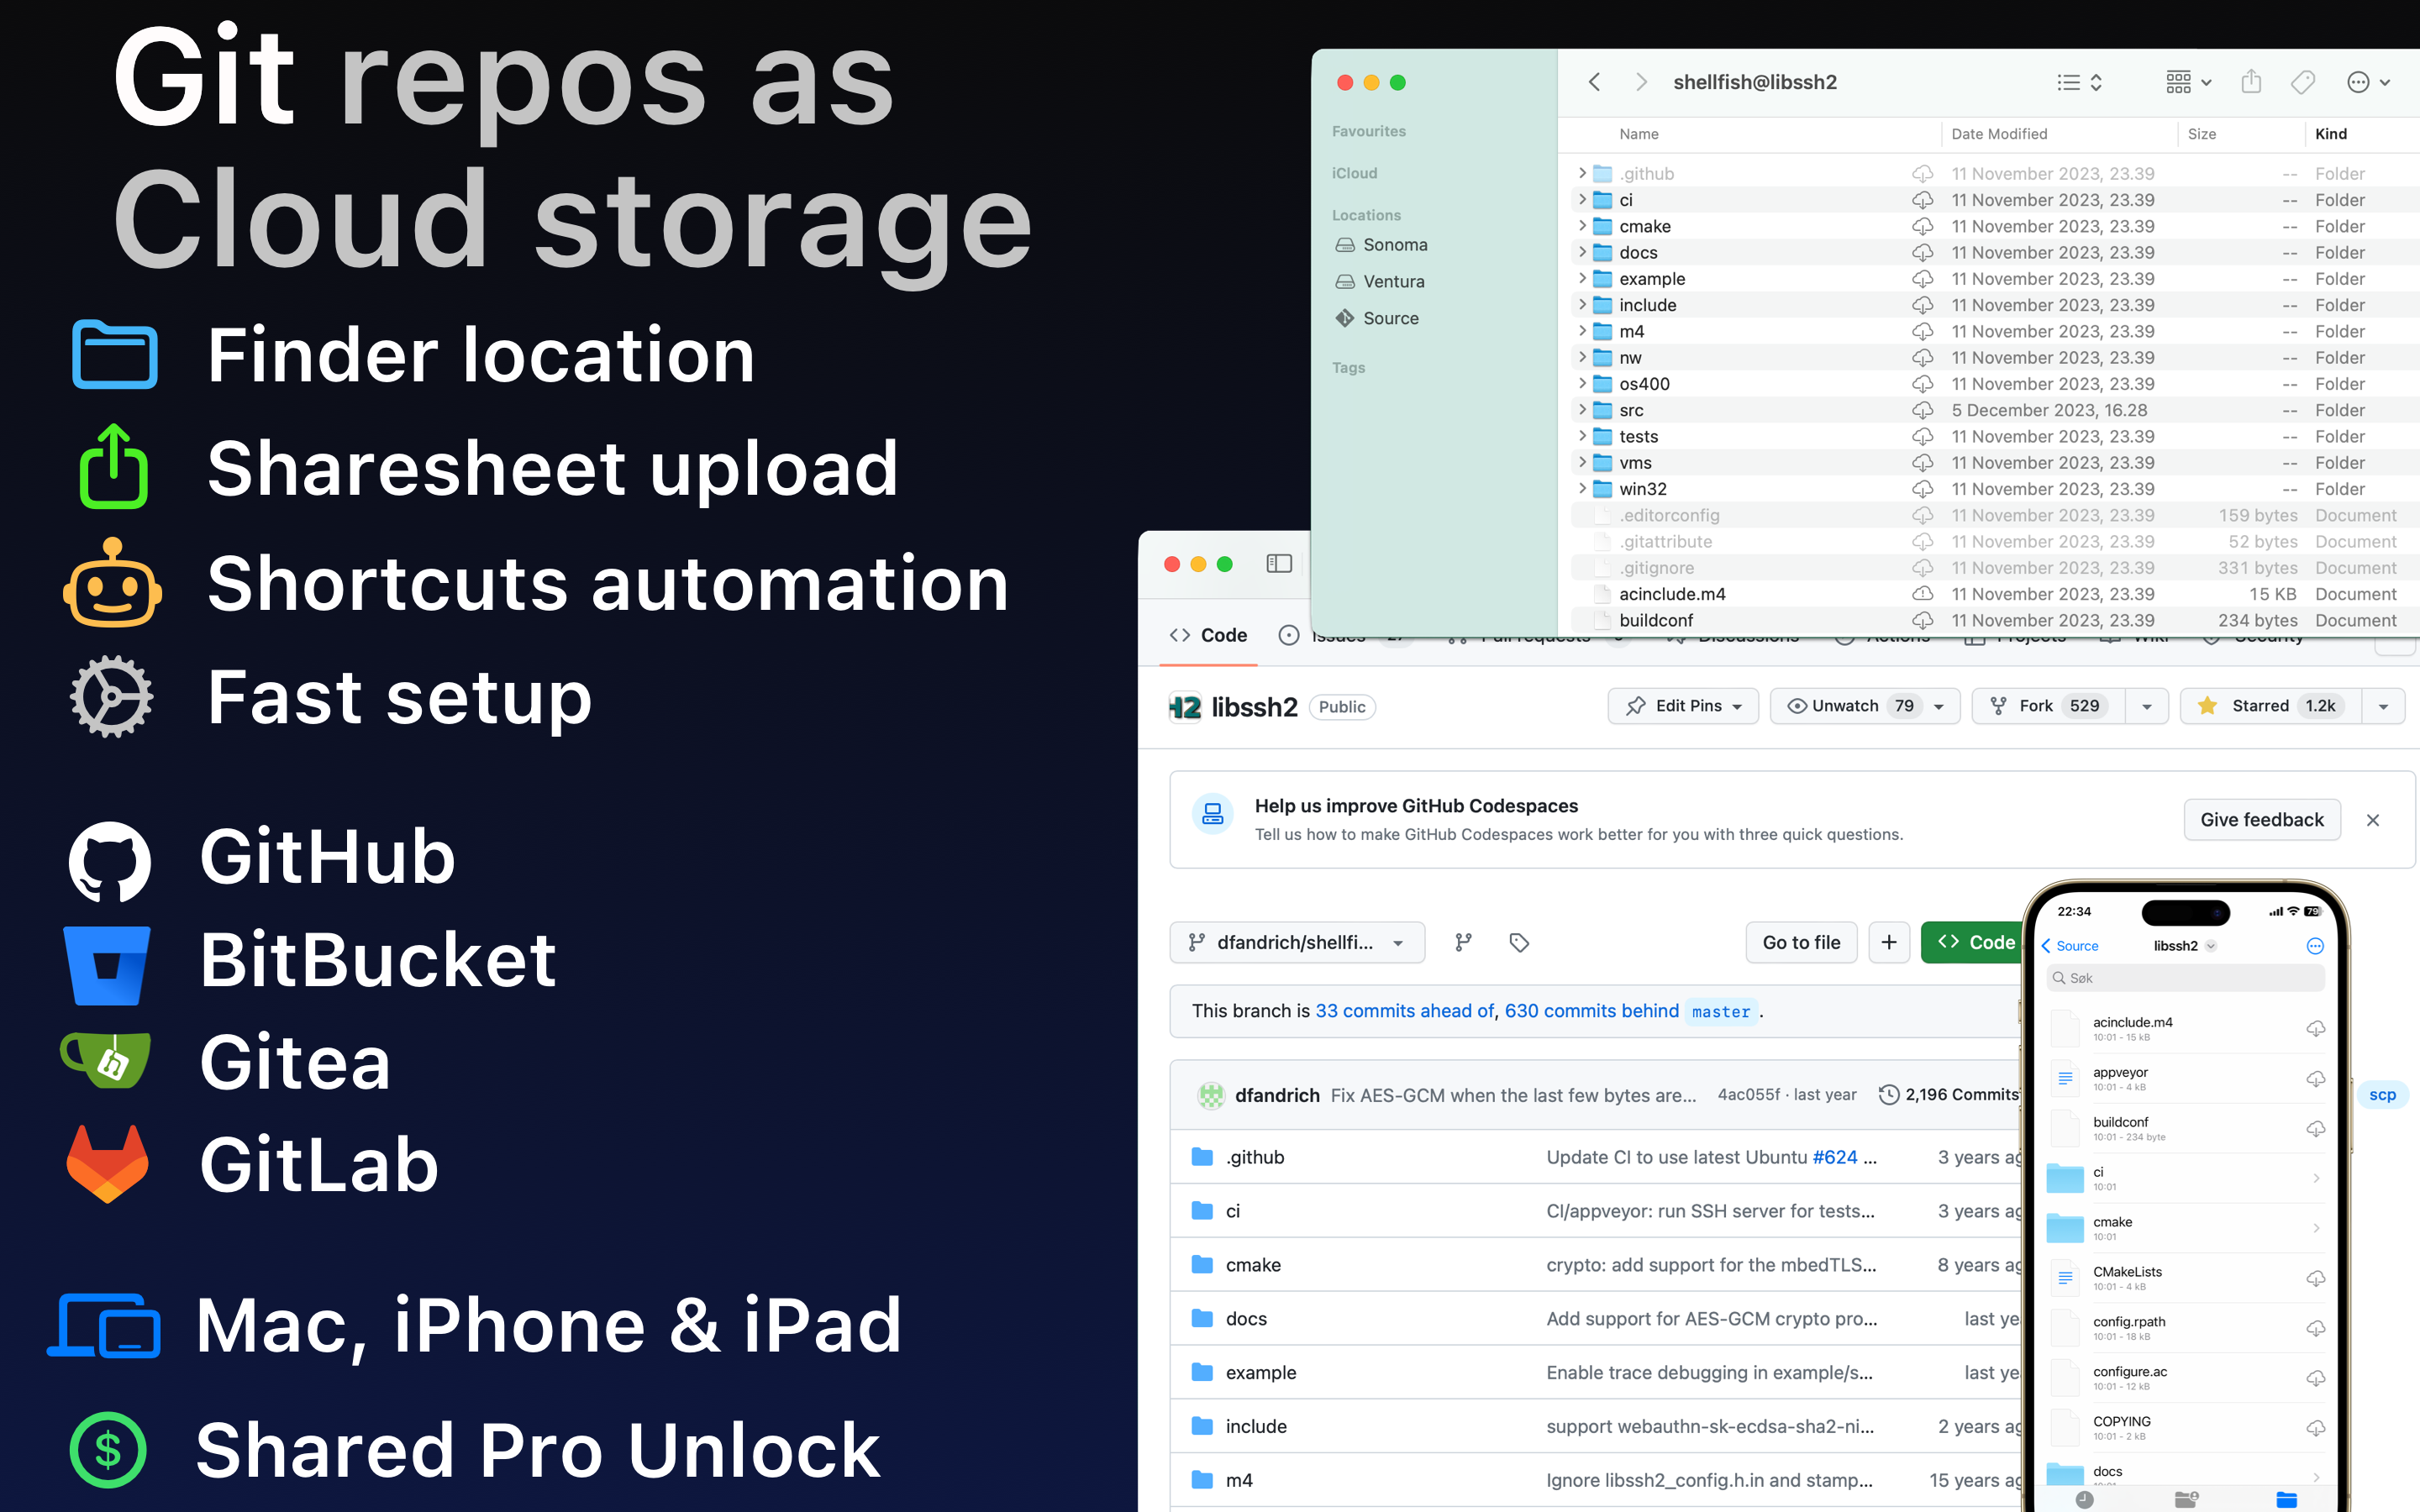The width and height of the screenshot is (2420, 1512).
Task: Open the green Code button
Action: click(x=1972, y=942)
